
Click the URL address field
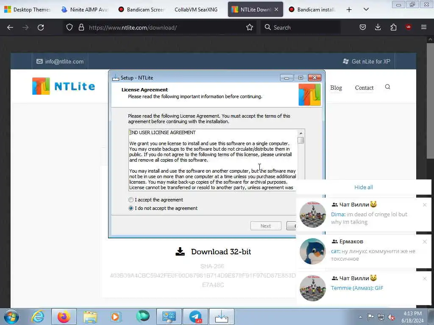coord(166,28)
